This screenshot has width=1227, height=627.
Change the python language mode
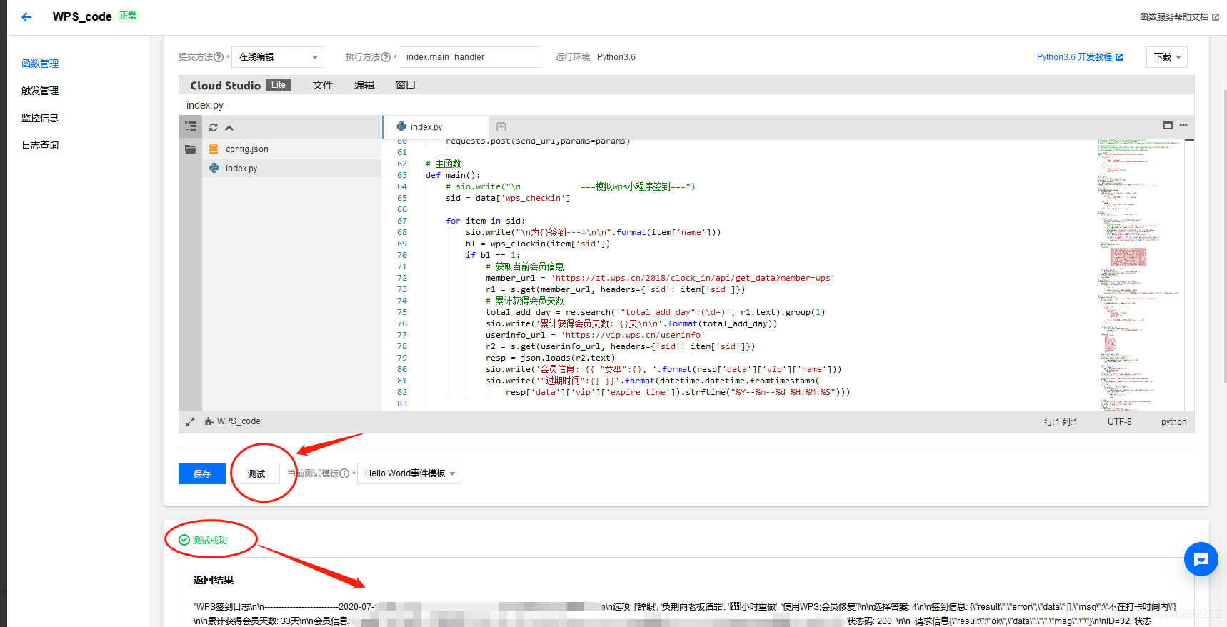(1174, 422)
